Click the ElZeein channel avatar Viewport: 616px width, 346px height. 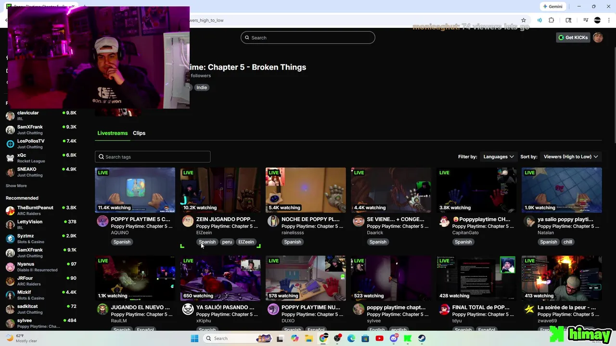click(188, 221)
